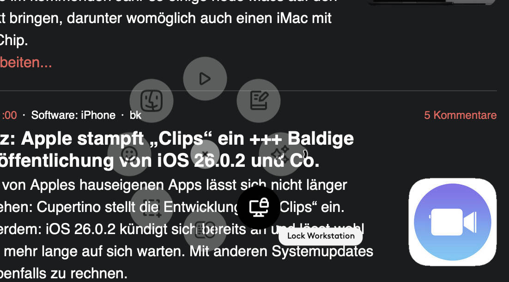Viewport: 509px width, 282px height.
Task: Close the action ring with the center X
Action: 205,154
